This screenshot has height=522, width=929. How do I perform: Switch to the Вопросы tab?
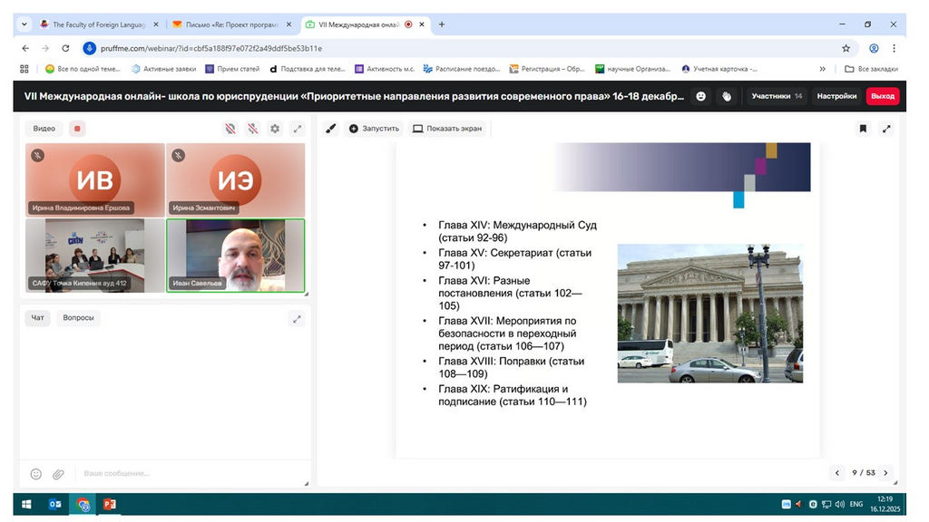[x=78, y=318]
